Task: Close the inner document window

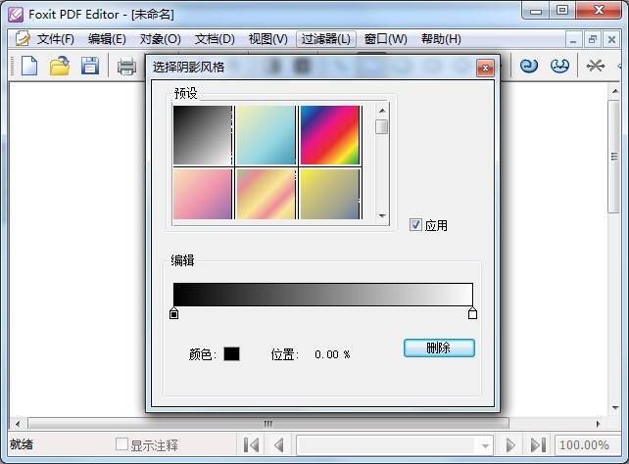Action: click(x=611, y=40)
